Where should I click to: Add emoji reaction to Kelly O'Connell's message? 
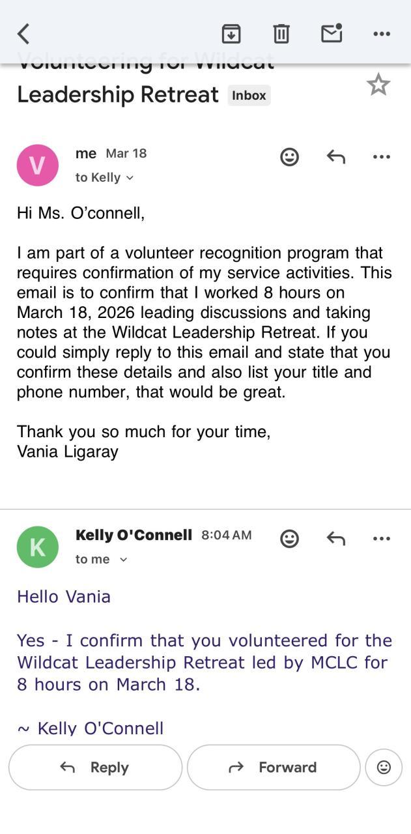[x=289, y=539]
